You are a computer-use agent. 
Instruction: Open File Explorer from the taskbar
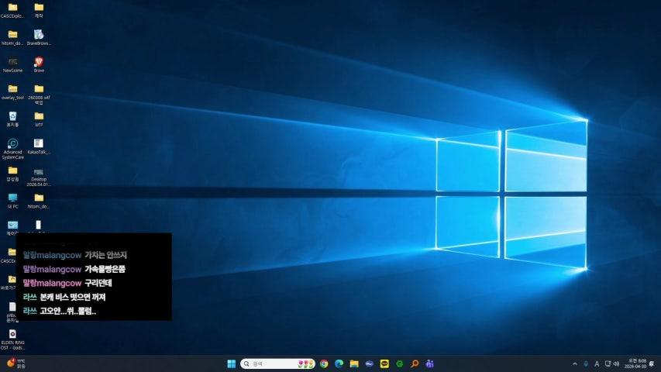(x=353, y=363)
